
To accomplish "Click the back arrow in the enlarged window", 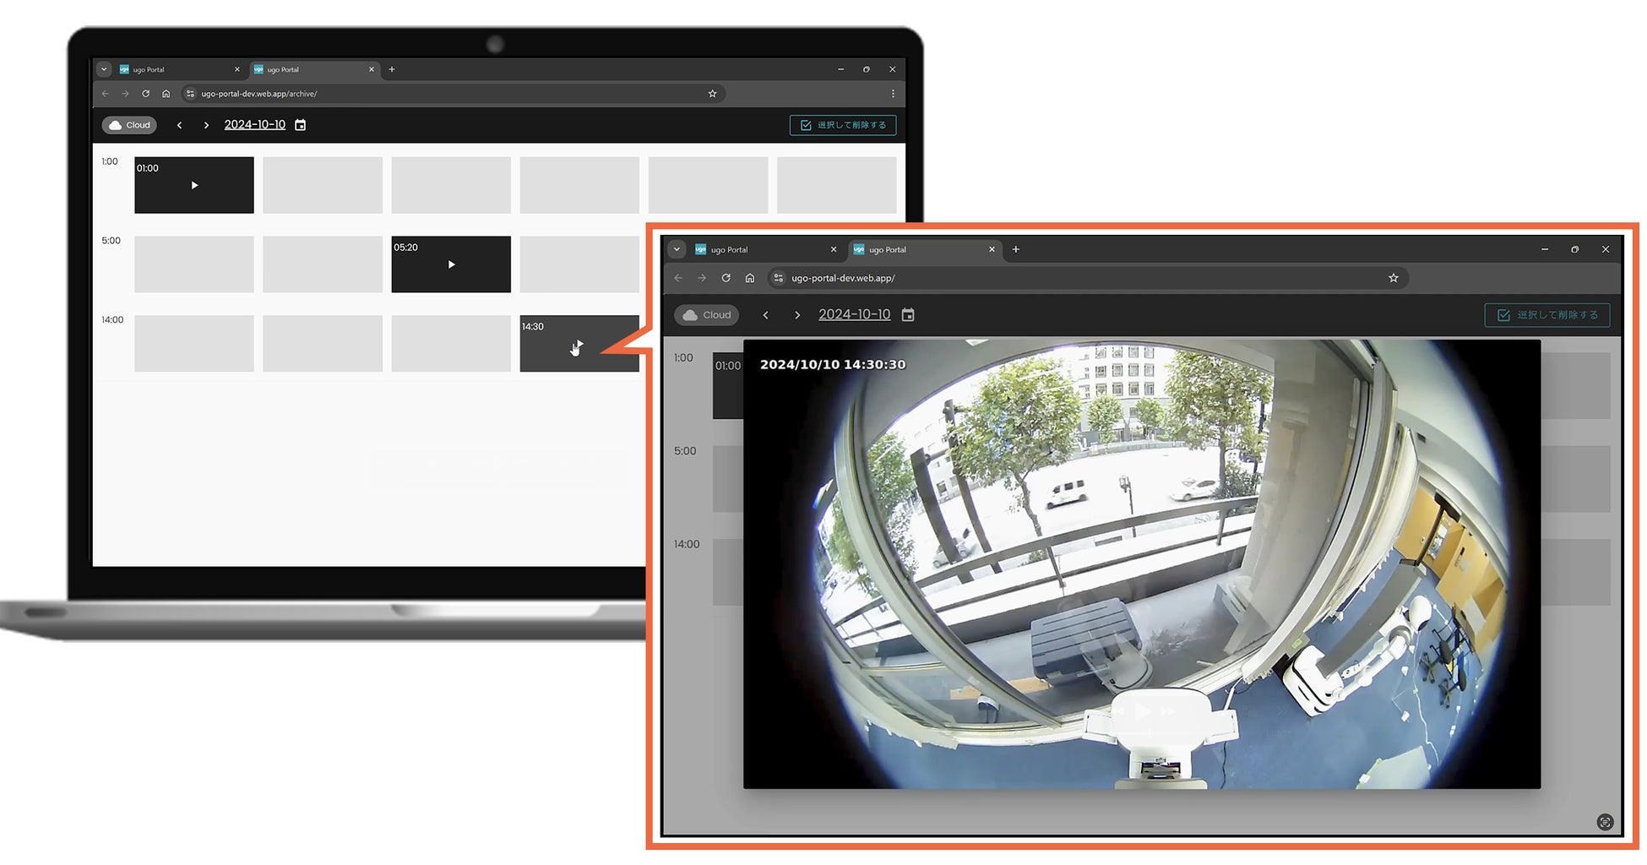I will tap(678, 278).
